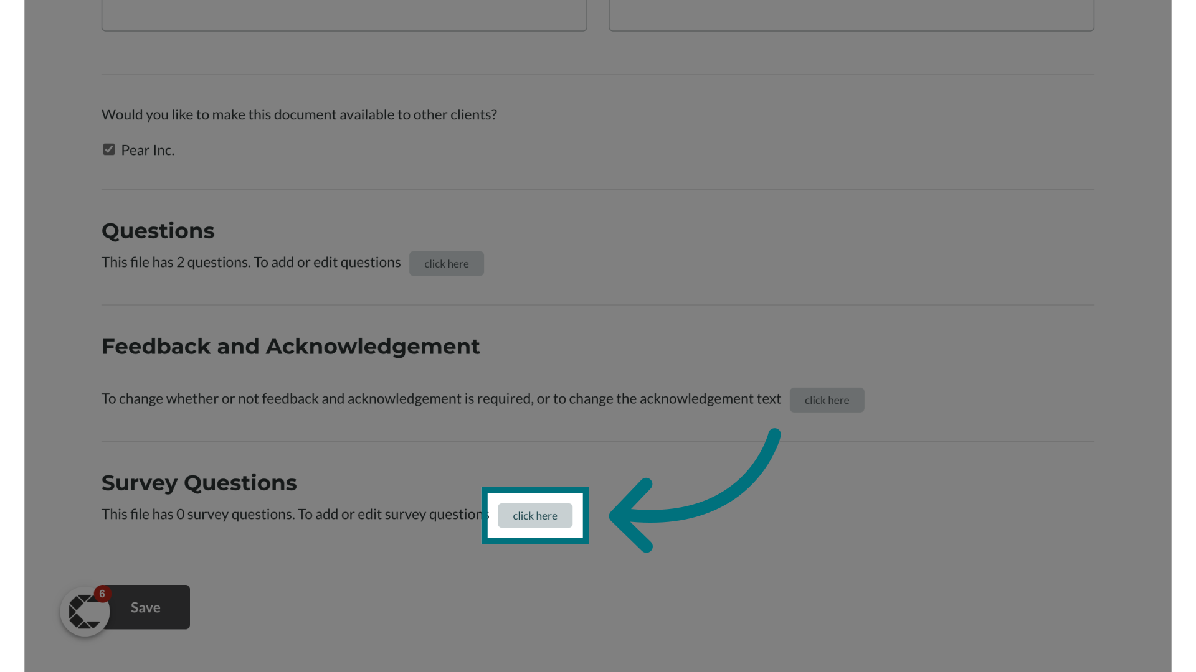
Task: Select the Questions section header
Action: pyautogui.click(x=158, y=231)
